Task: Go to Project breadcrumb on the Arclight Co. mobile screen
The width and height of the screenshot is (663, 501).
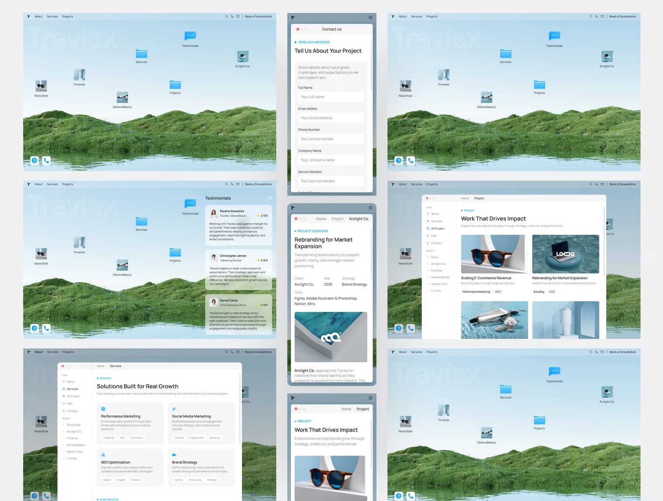Action: (x=337, y=219)
